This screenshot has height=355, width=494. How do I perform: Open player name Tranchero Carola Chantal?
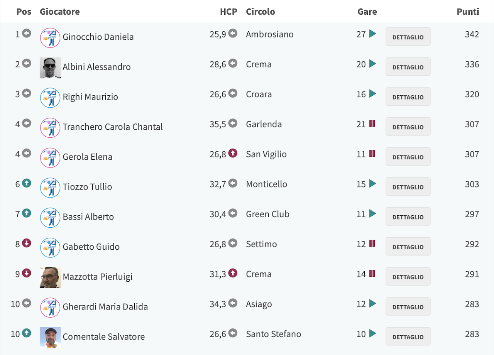pyautogui.click(x=113, y=127)
